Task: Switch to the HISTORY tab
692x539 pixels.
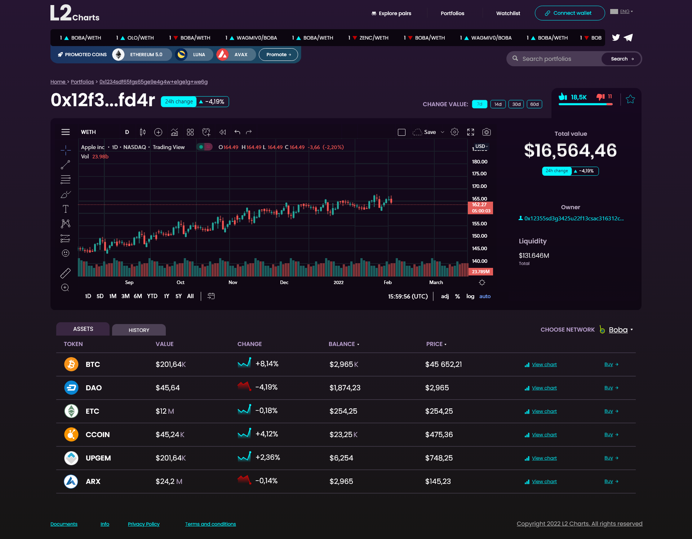Action: coord(139,330)
